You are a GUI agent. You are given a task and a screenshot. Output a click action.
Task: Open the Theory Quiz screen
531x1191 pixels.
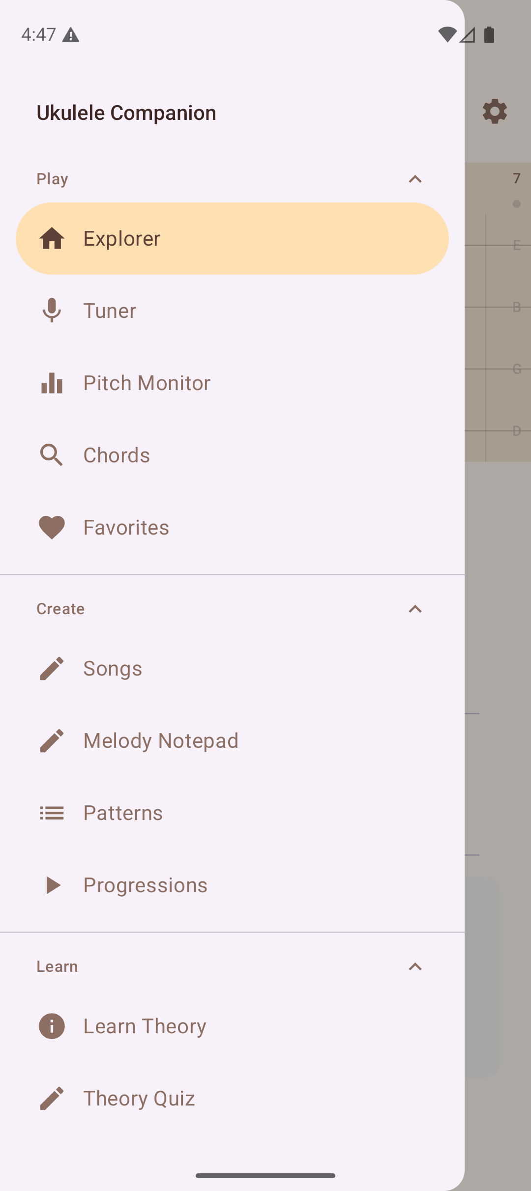pos(139,1098)
